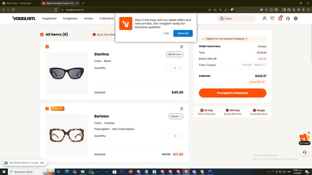Open the Eyeglasses menu
This screenshot has width=312, height=175.
(49, 18)
